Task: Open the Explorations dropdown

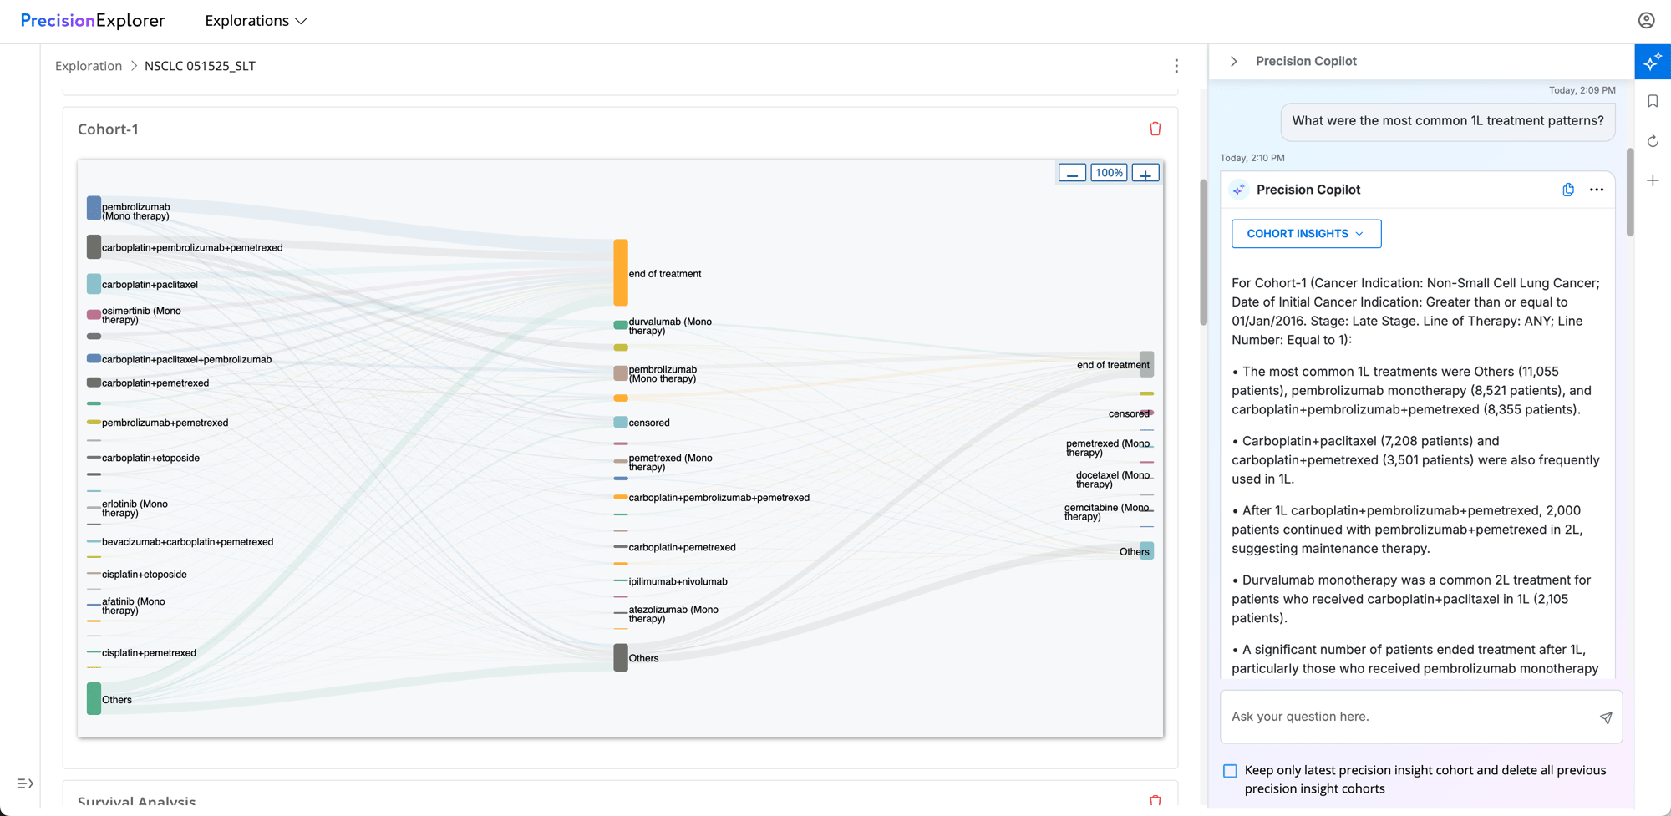Action: [256, 20]
